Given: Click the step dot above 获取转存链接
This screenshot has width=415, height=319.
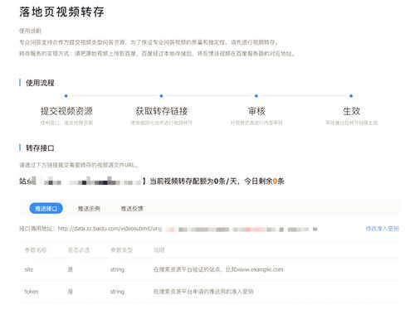Looking at the screenshot, I should pos(161,96).
